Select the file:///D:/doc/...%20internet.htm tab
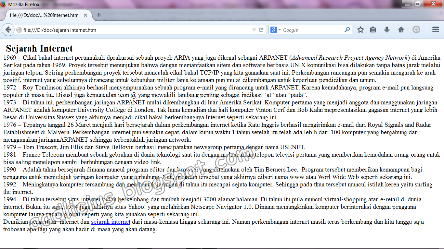Viewport: 444px width, 249px height. (48, 15)
